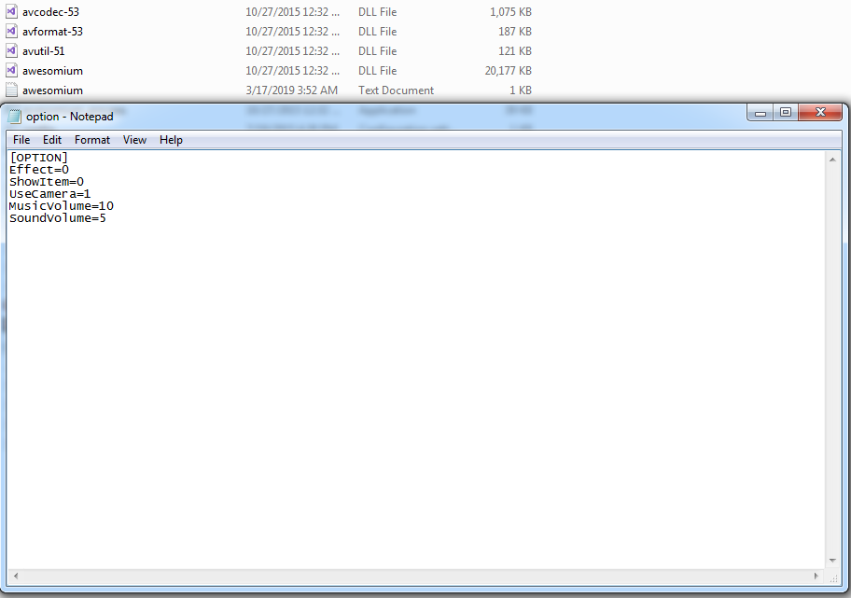Viewport: 851px width, 598px height.
Task: Click the avformat-53 DLL file icon
Action: [11, 31]
